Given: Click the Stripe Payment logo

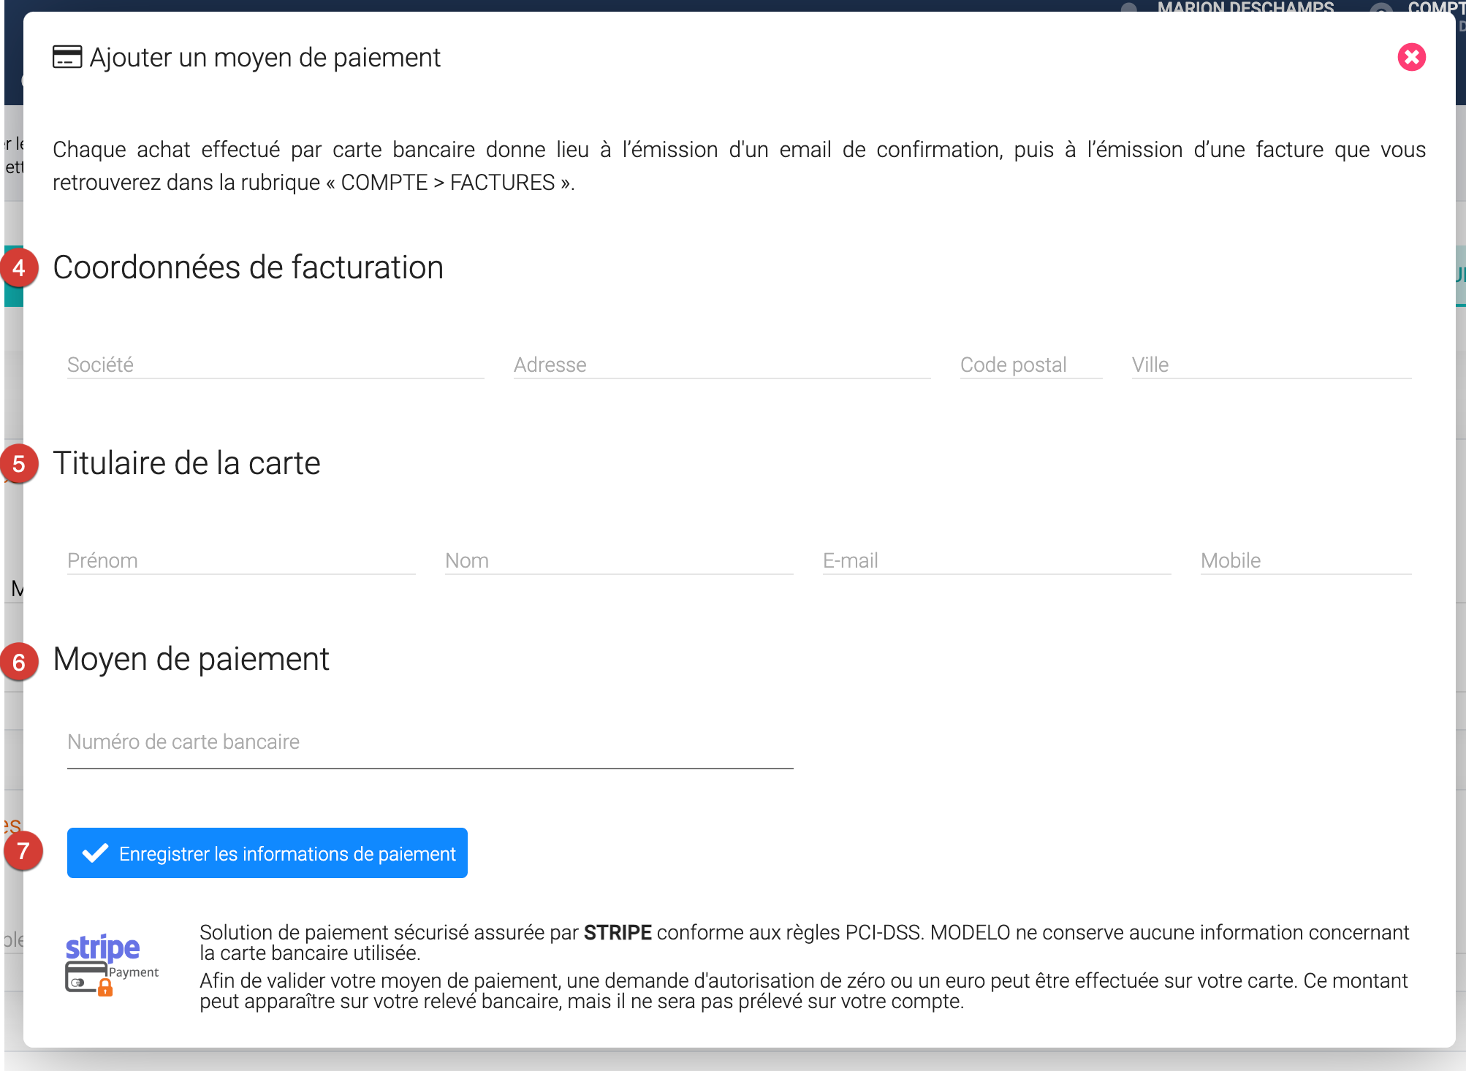Looking at the screenshot, I should click(x=111, y=964).
